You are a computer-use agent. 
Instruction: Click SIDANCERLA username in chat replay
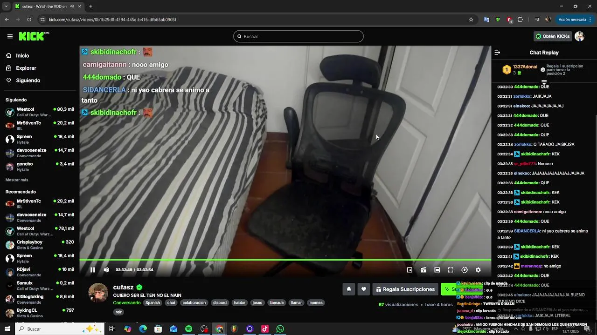[527, 231]
